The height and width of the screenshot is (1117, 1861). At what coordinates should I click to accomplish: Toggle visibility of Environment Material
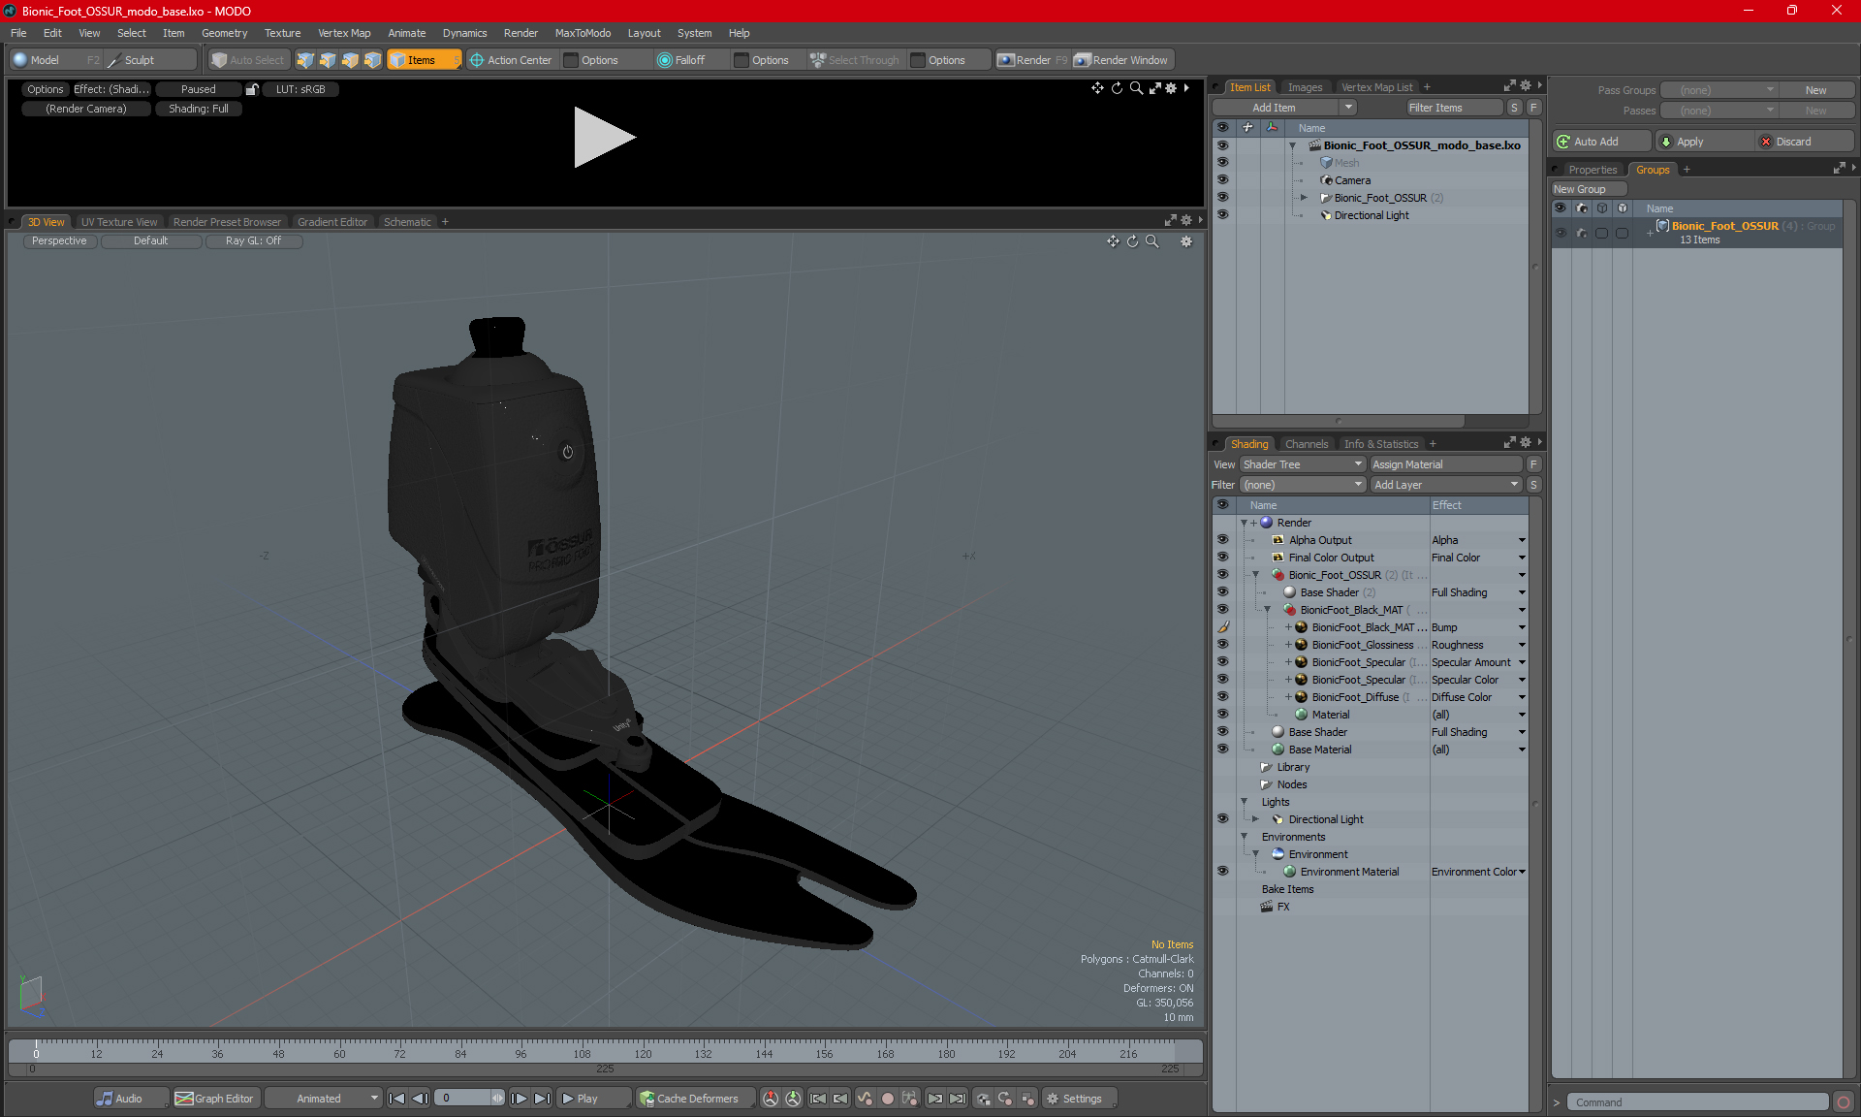click(1222, 872)
